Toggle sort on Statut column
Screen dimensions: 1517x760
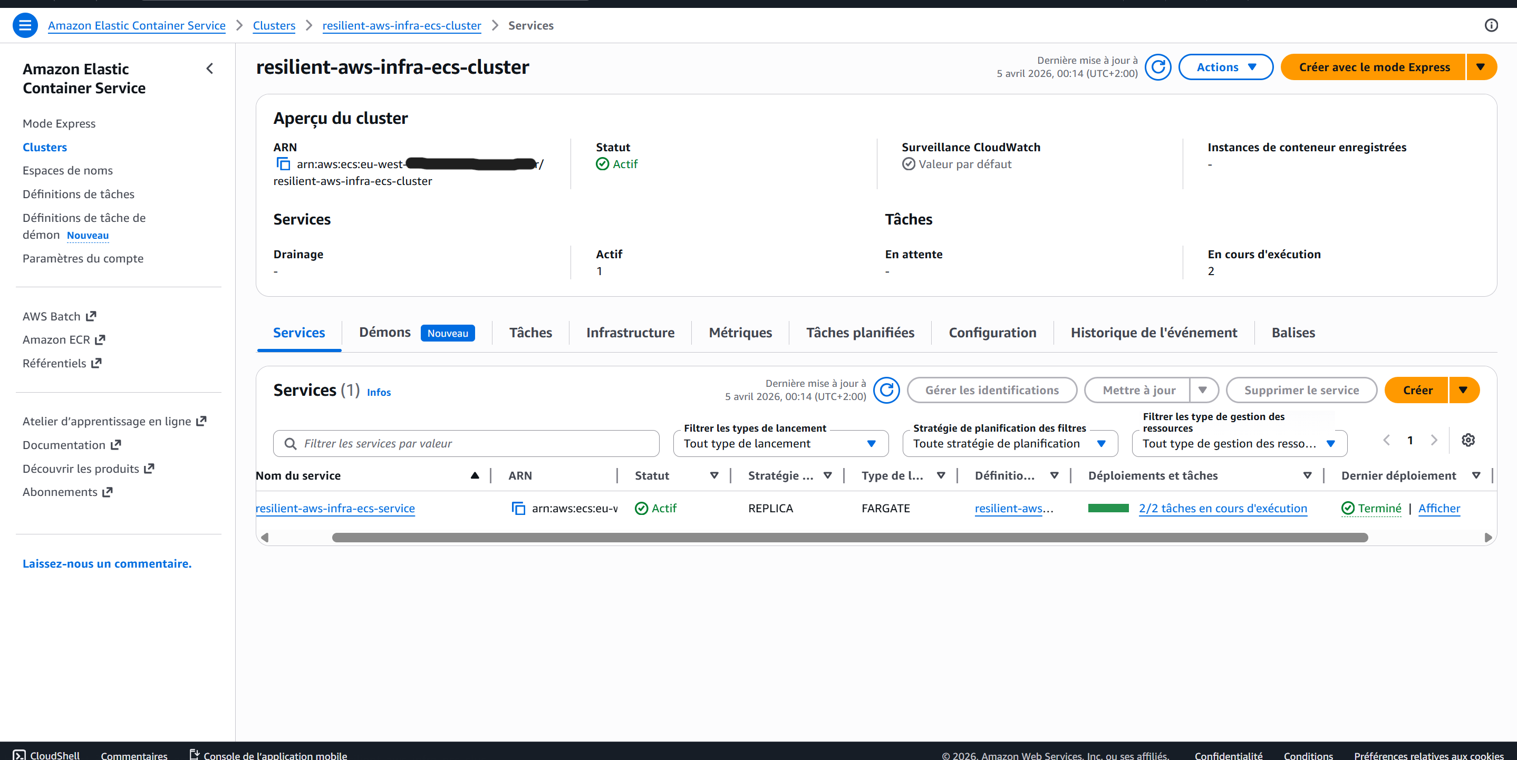pyautogui.click(x=714, y=476)
